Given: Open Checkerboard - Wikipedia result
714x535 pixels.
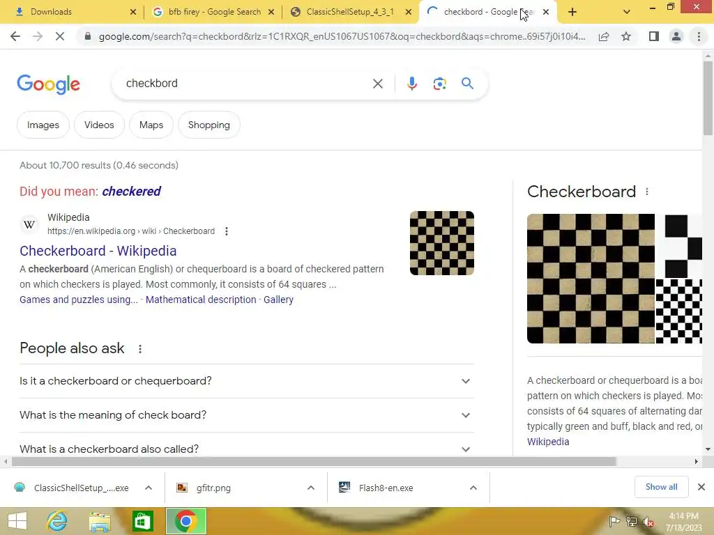Looking at the screenshot, I should tap(98, 251).
